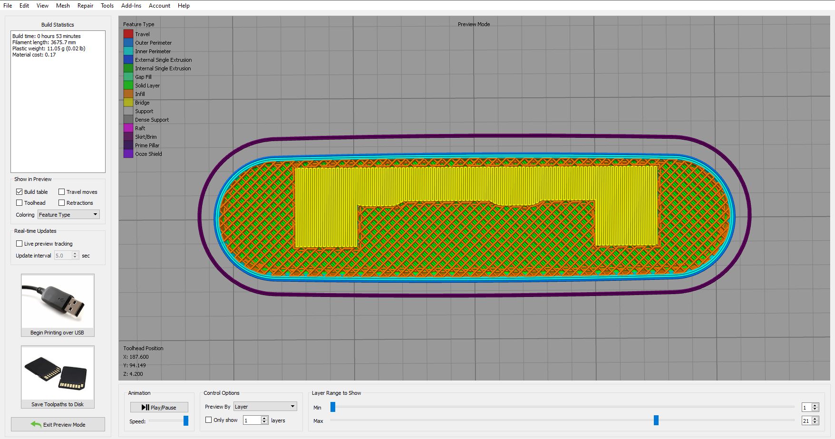Click the Skirt/Brim purple swatch

[128, 137]
